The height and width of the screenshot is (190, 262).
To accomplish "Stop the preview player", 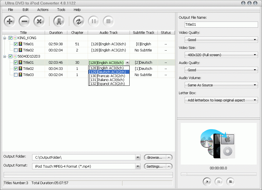I will point(230,181).
